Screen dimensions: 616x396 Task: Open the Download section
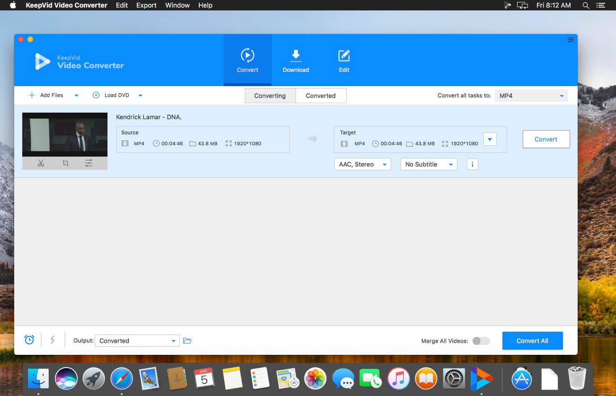point(296,61)
